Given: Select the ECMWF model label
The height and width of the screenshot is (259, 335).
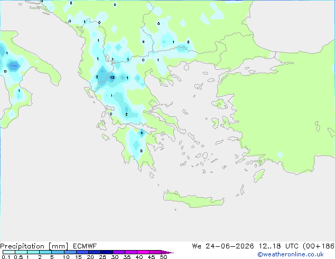Looking at the screenshot, I should 85,246.
